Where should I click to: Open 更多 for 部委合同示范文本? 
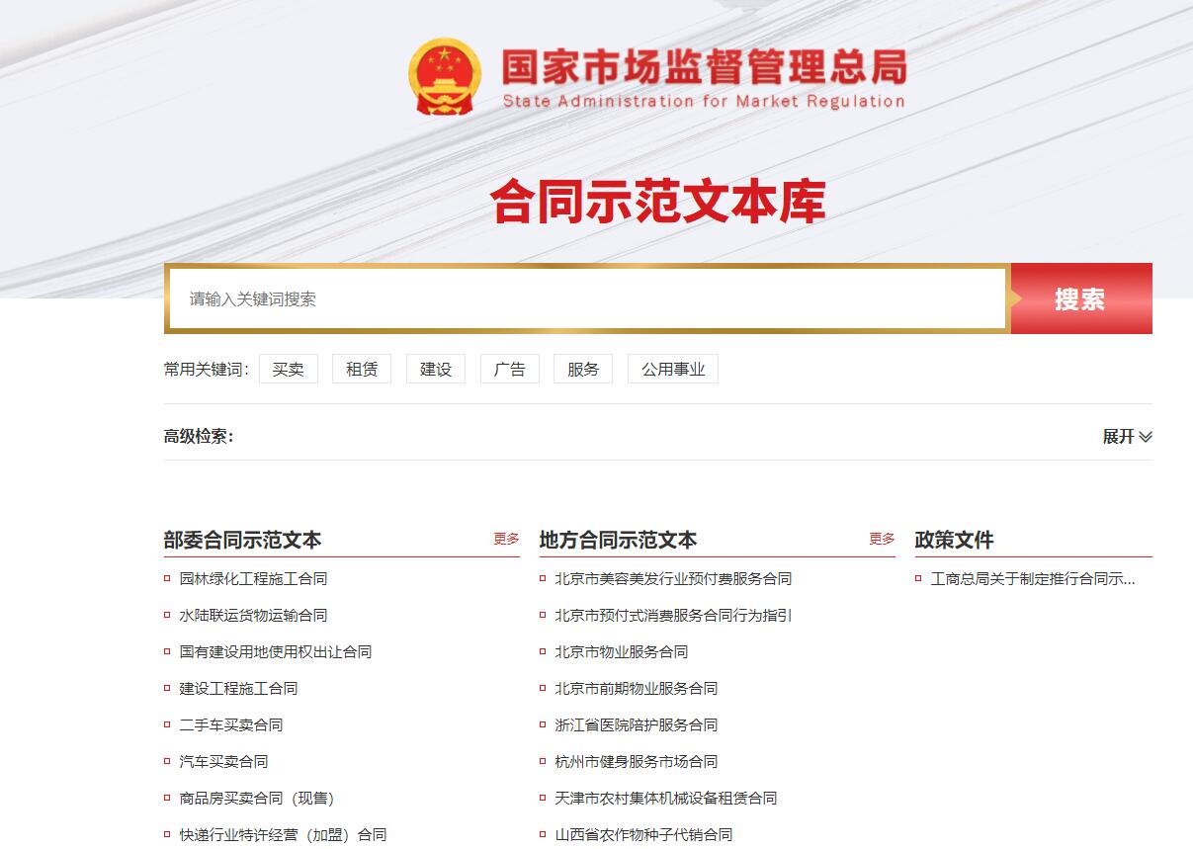pos(507,539)
